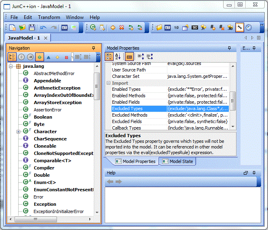
Task: Pin the Navigation panel
Action: 93,48
